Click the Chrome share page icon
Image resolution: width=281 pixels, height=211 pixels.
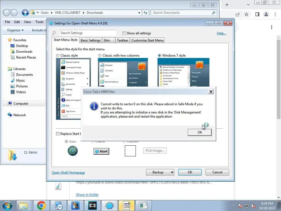pos(238,14)
